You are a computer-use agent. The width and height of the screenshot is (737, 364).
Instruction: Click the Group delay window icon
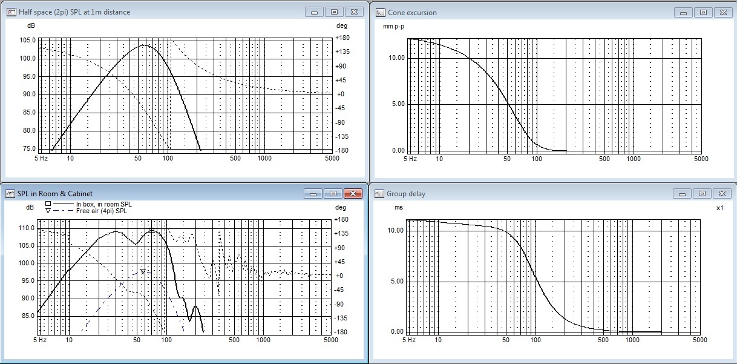click(x=380, y=194)
